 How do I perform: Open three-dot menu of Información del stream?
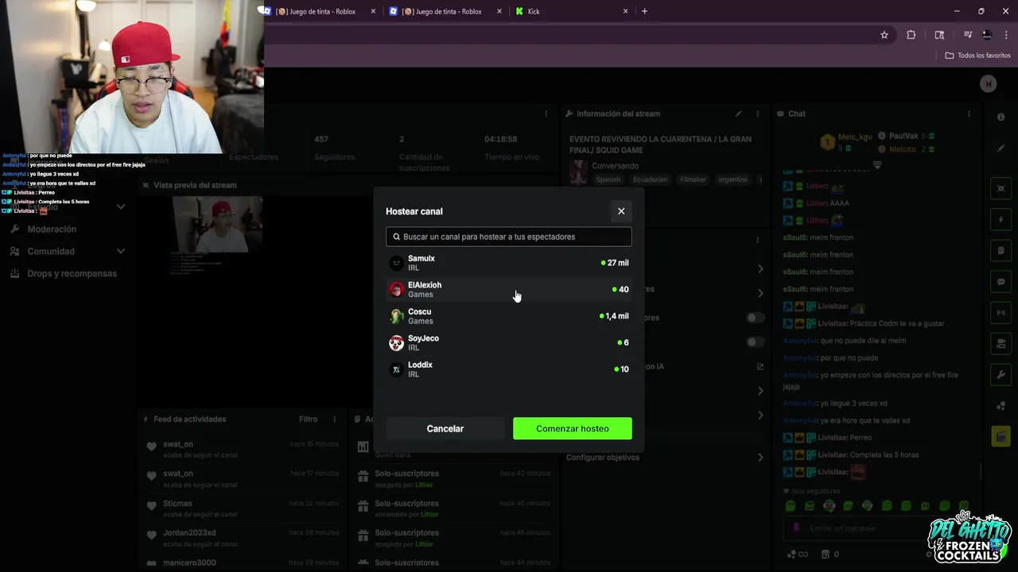pyautogui.click(x=757, y=114)
